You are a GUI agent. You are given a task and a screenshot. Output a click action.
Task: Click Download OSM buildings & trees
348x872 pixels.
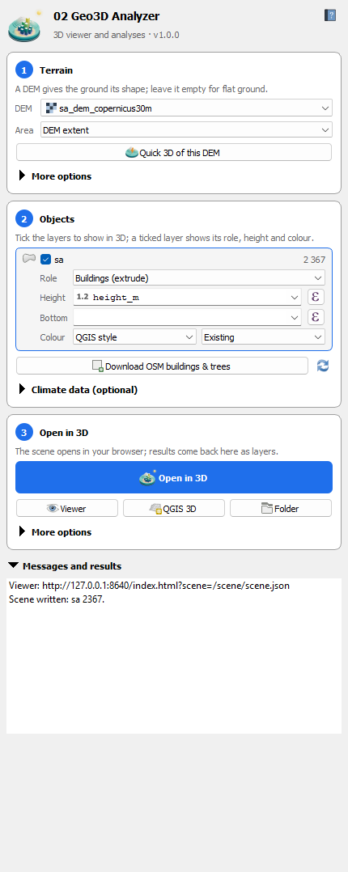162,366
